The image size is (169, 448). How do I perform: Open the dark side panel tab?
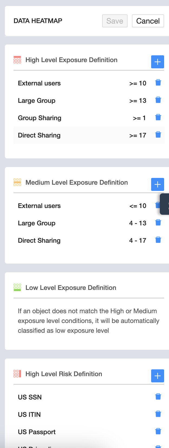[165, 204]
